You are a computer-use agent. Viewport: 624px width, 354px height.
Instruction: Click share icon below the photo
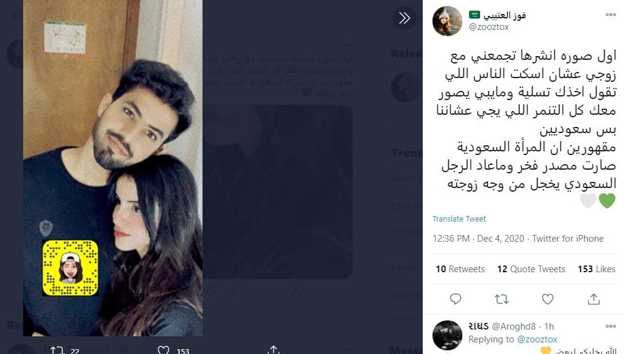(x=273, y=350)
